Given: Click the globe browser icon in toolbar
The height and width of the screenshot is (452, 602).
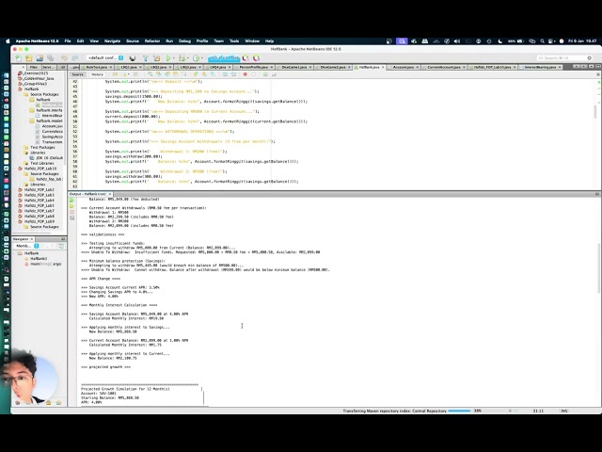Looking at the screenshot, I should click(x=133, y=58).
